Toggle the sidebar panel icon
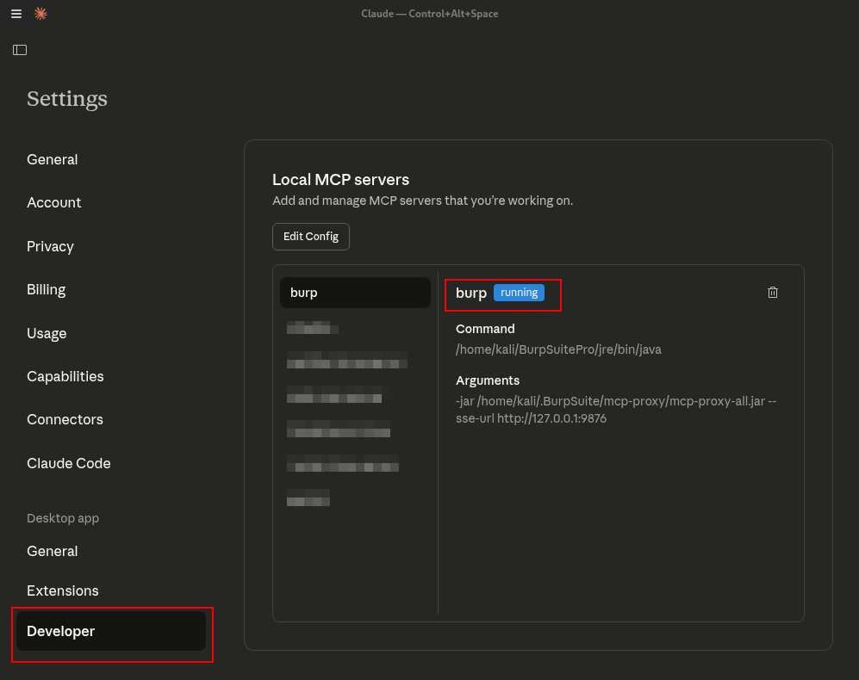The width and height of the screenshot is (859, 680). [20, 50]
